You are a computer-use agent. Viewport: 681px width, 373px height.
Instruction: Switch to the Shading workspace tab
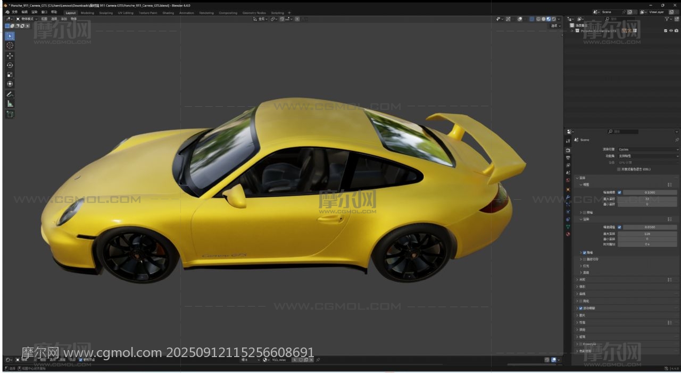(168, 13)
